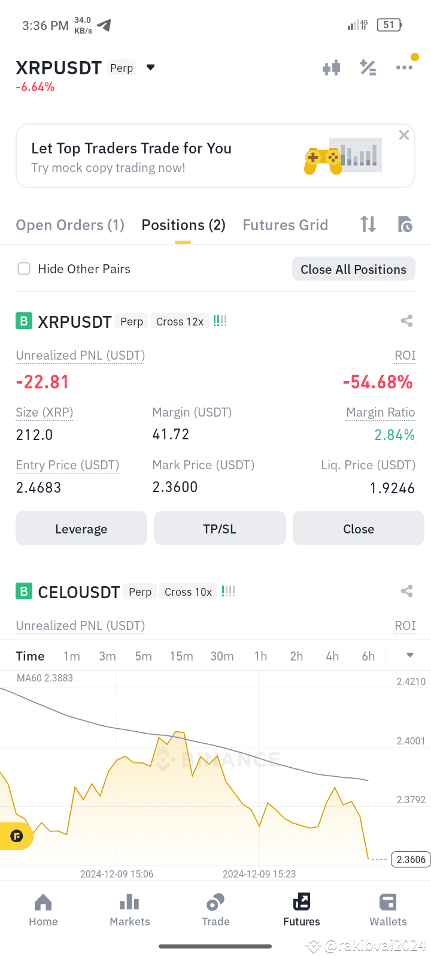Screen dimensions: 431x959
Task: Share the XRPUSDT position
Action: pyautogui.click(x=407, y=321)
